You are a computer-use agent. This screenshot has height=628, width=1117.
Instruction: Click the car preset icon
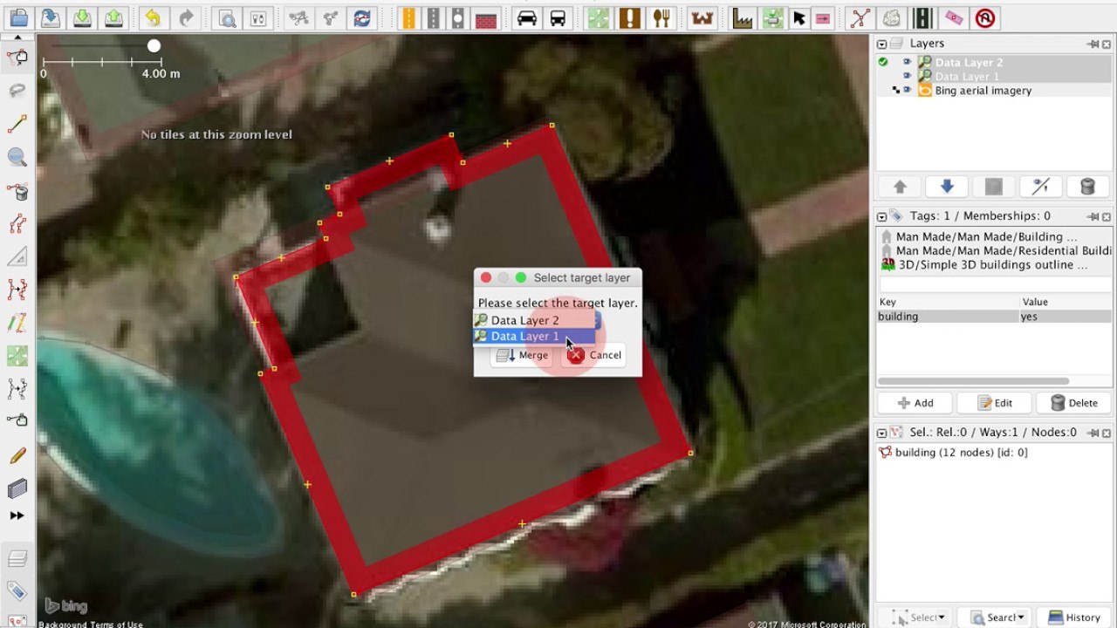pos(526,18)
